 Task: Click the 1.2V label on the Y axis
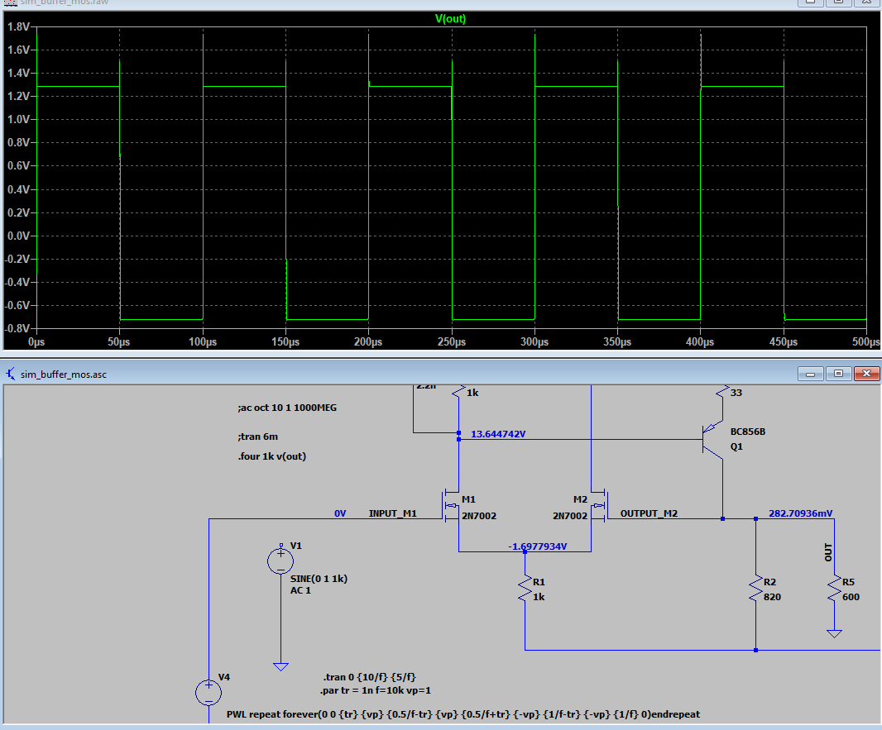(x=18, y=96)
